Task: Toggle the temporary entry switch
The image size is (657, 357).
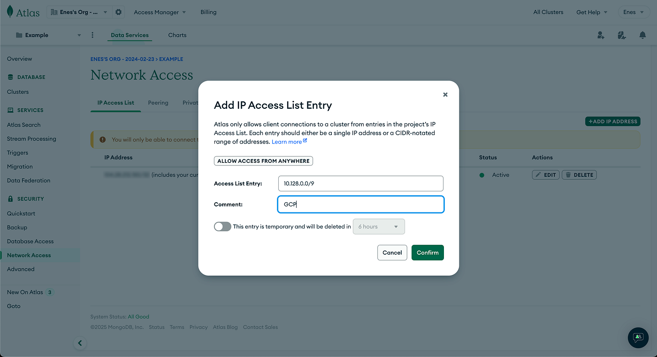Action: coord(222,227)
